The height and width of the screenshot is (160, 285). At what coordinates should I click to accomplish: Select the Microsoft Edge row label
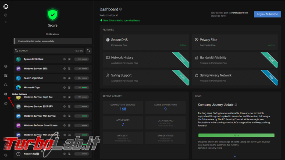(x=32, y=87)
